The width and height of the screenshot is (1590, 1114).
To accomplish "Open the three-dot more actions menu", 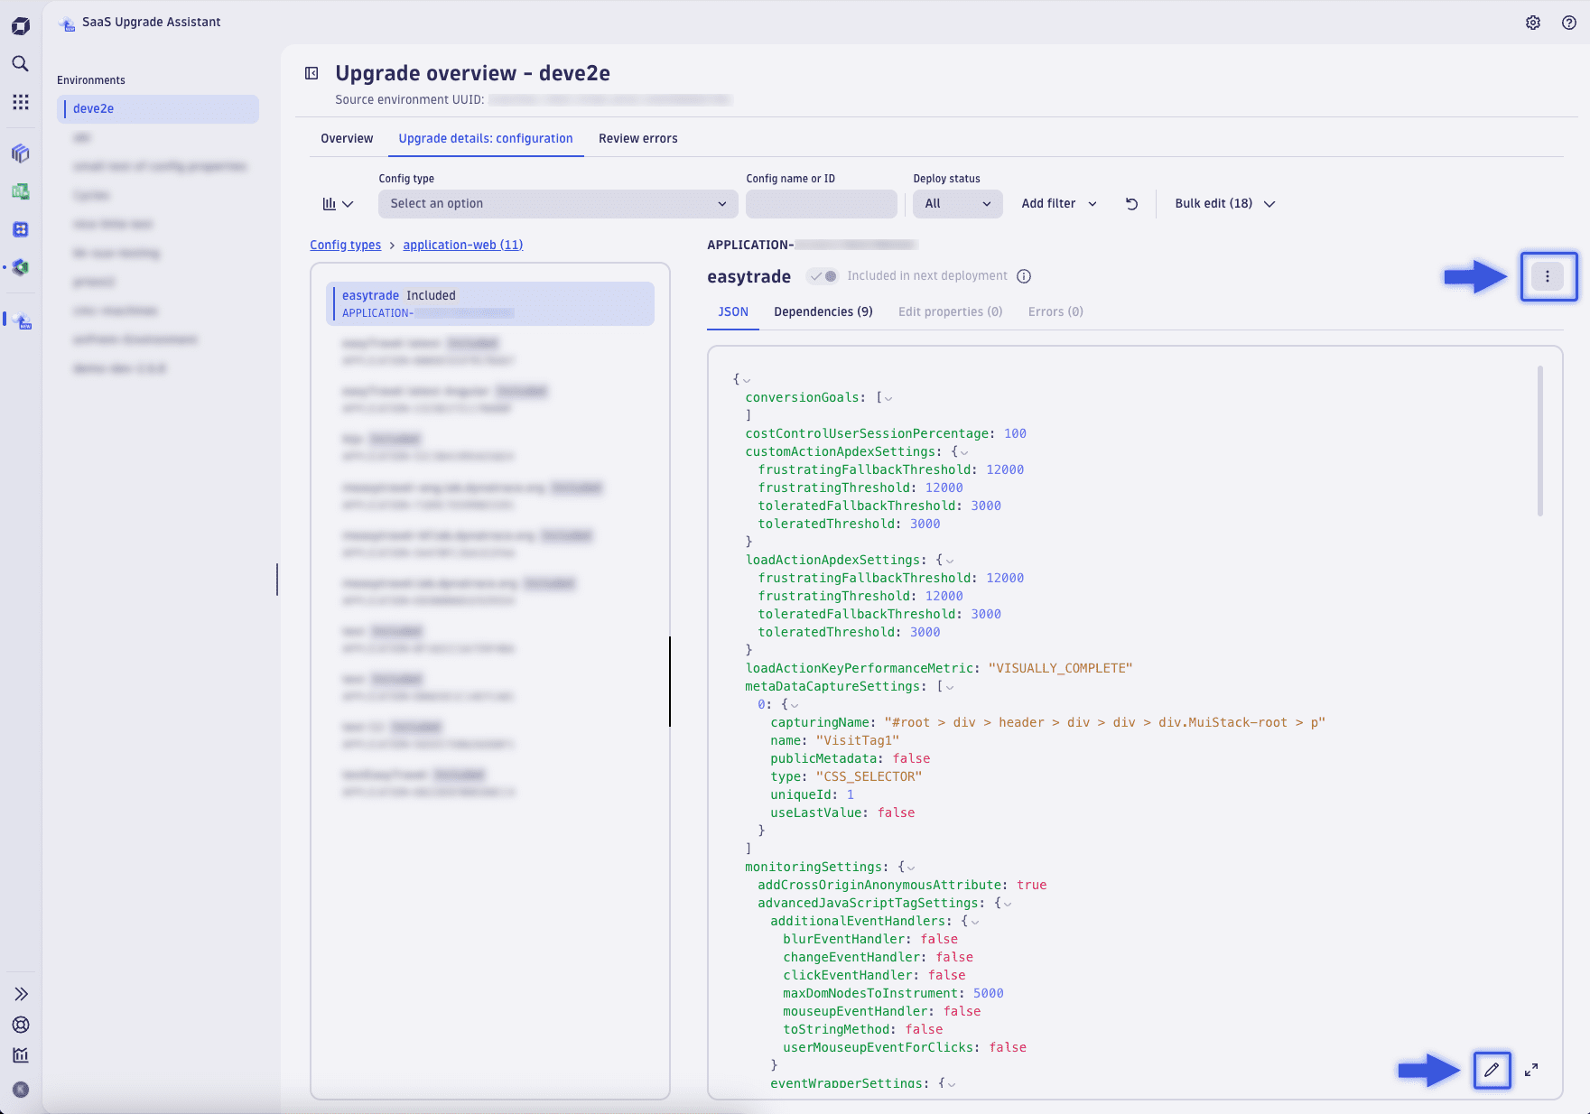I will tap(1548, 276).
